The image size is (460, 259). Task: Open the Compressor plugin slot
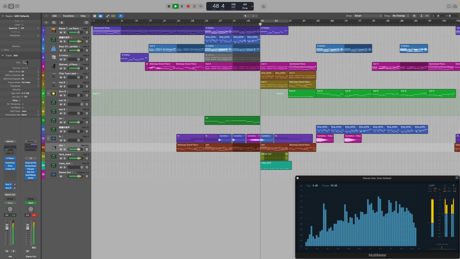31,166
